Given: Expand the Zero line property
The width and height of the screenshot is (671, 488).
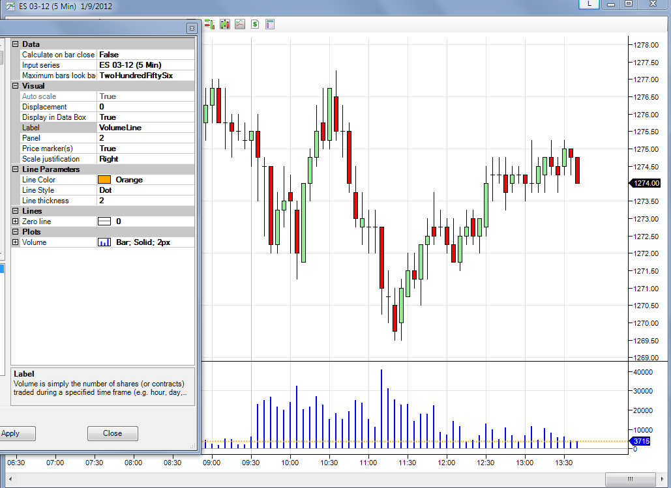Looking at the screenshot, I should (x=16, y=221).
